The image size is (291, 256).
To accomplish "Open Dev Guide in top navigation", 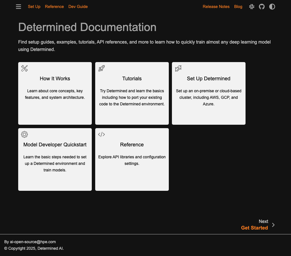I will tap(78, 7).
